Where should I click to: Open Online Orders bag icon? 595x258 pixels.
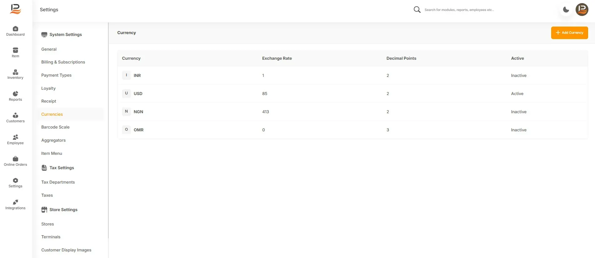[x=15, y=159]
